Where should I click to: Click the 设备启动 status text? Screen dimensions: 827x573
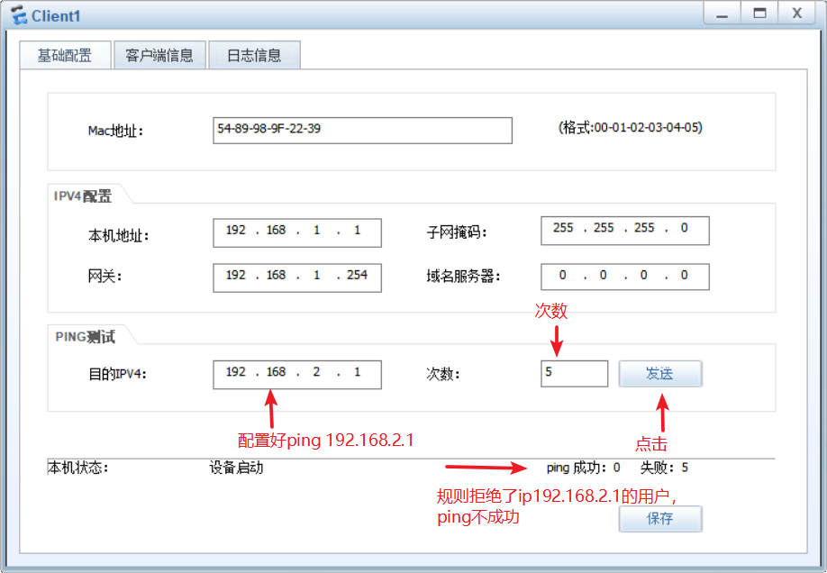[236, 468]
